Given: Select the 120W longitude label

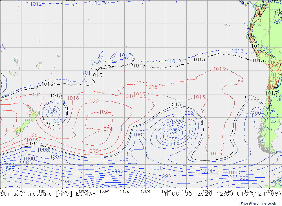Looking at the screenshot, I should pyautogui.click(x=166, y=191).
